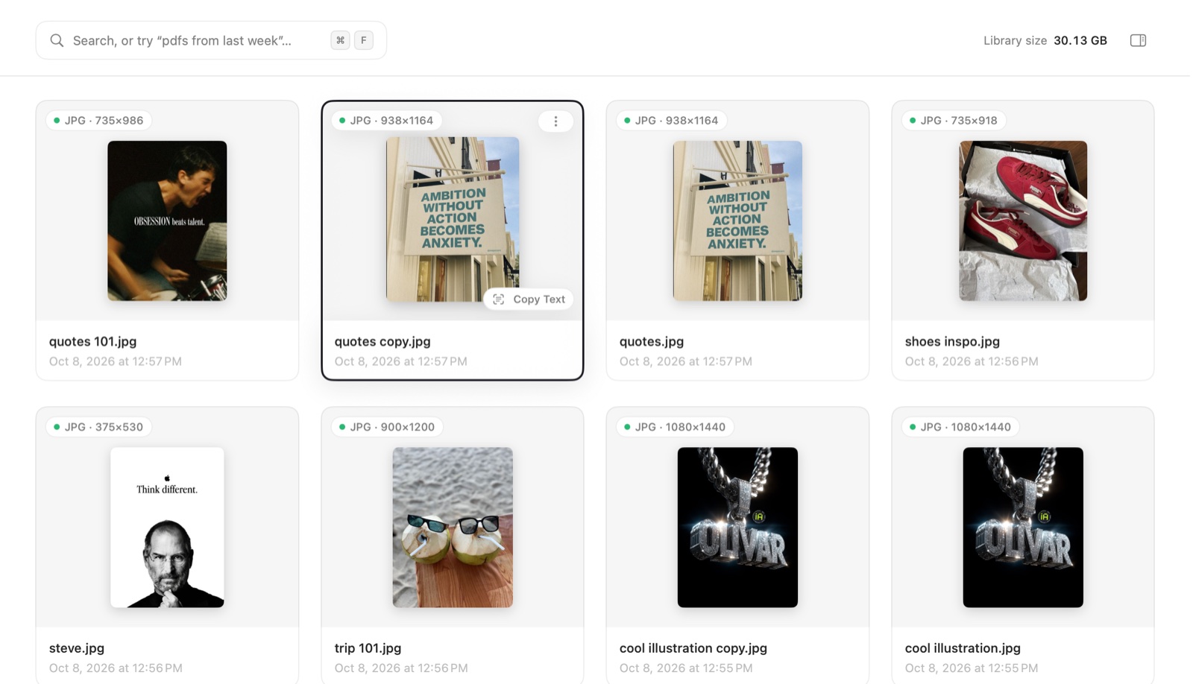Click the command key shortcut badge
Screen dimensions: 1193x684
click(340, 40)
